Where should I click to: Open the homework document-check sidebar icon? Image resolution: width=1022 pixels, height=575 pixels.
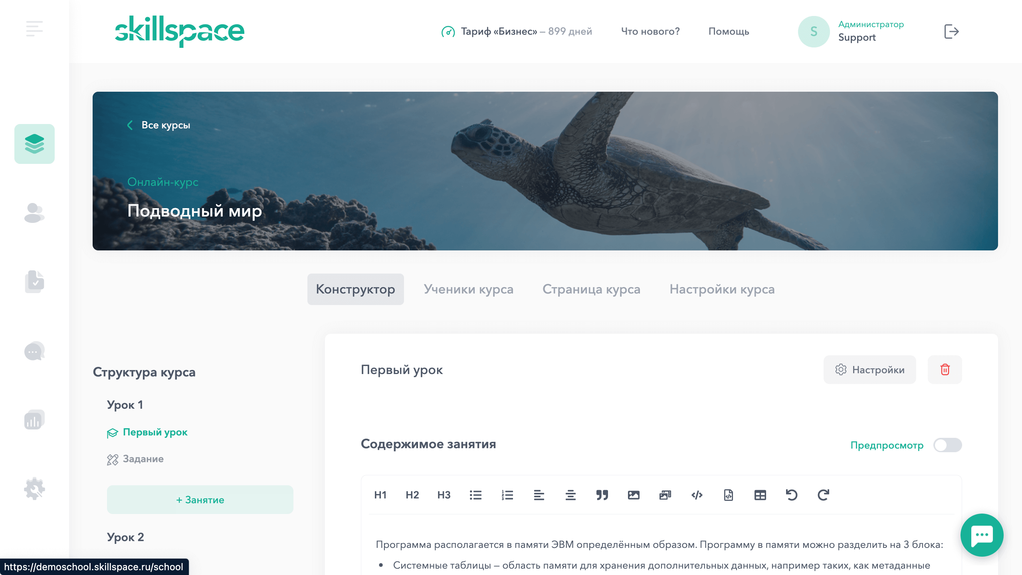tap(34, 282)
